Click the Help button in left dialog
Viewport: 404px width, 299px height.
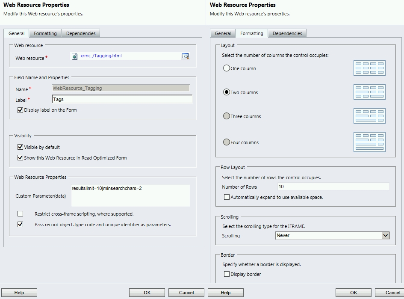(x=19, y=293)
